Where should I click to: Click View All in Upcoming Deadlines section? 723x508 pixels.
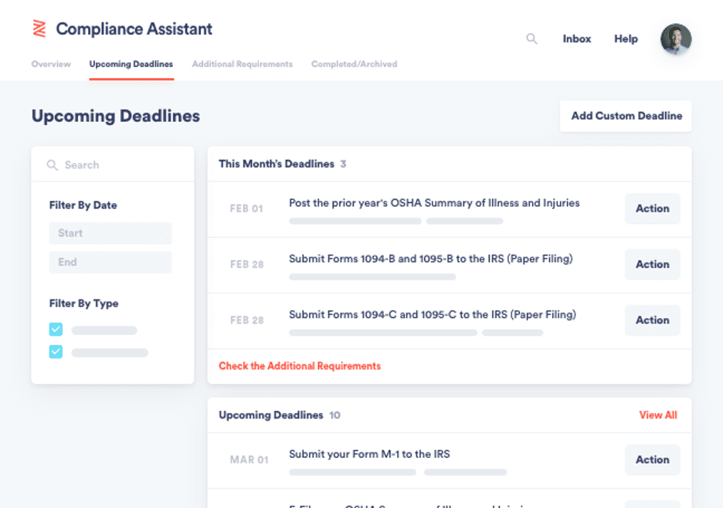(657, 415)
